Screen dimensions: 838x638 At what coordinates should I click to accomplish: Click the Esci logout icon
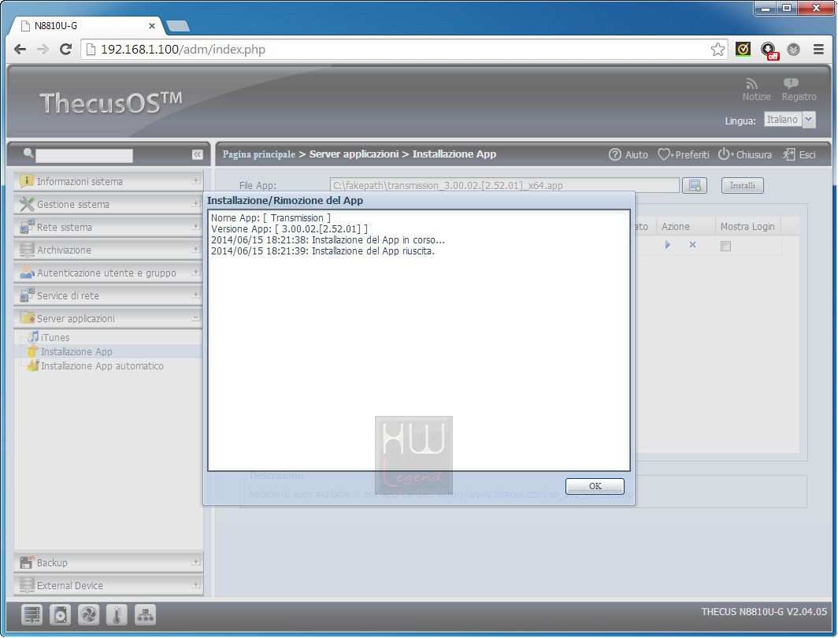coord(789,154)
